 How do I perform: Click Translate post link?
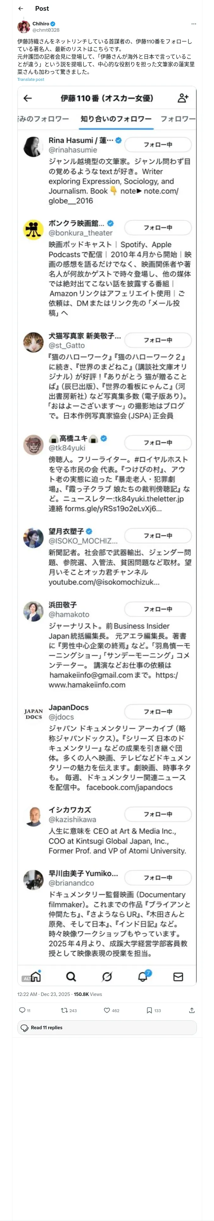[31, 79]
